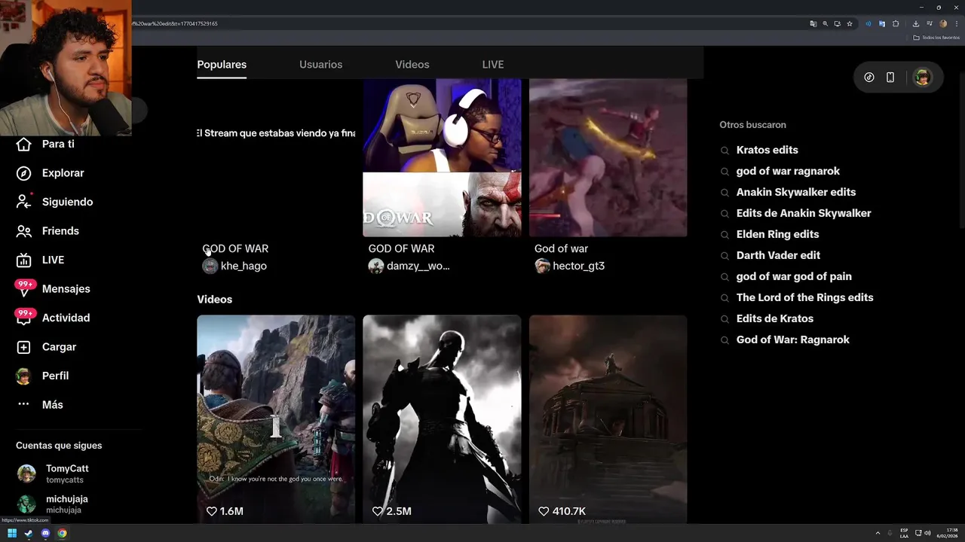Open hector_gt3 God of war live thumbnail
The height and width of the screenshot is (542, 965).
coord(608,158)
